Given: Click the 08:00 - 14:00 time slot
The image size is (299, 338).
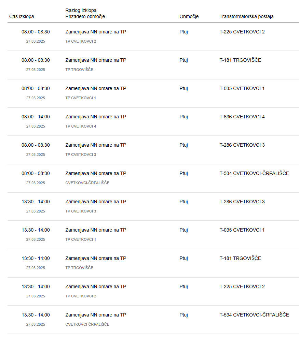Looking at the screenshot, I should (36, 117).
